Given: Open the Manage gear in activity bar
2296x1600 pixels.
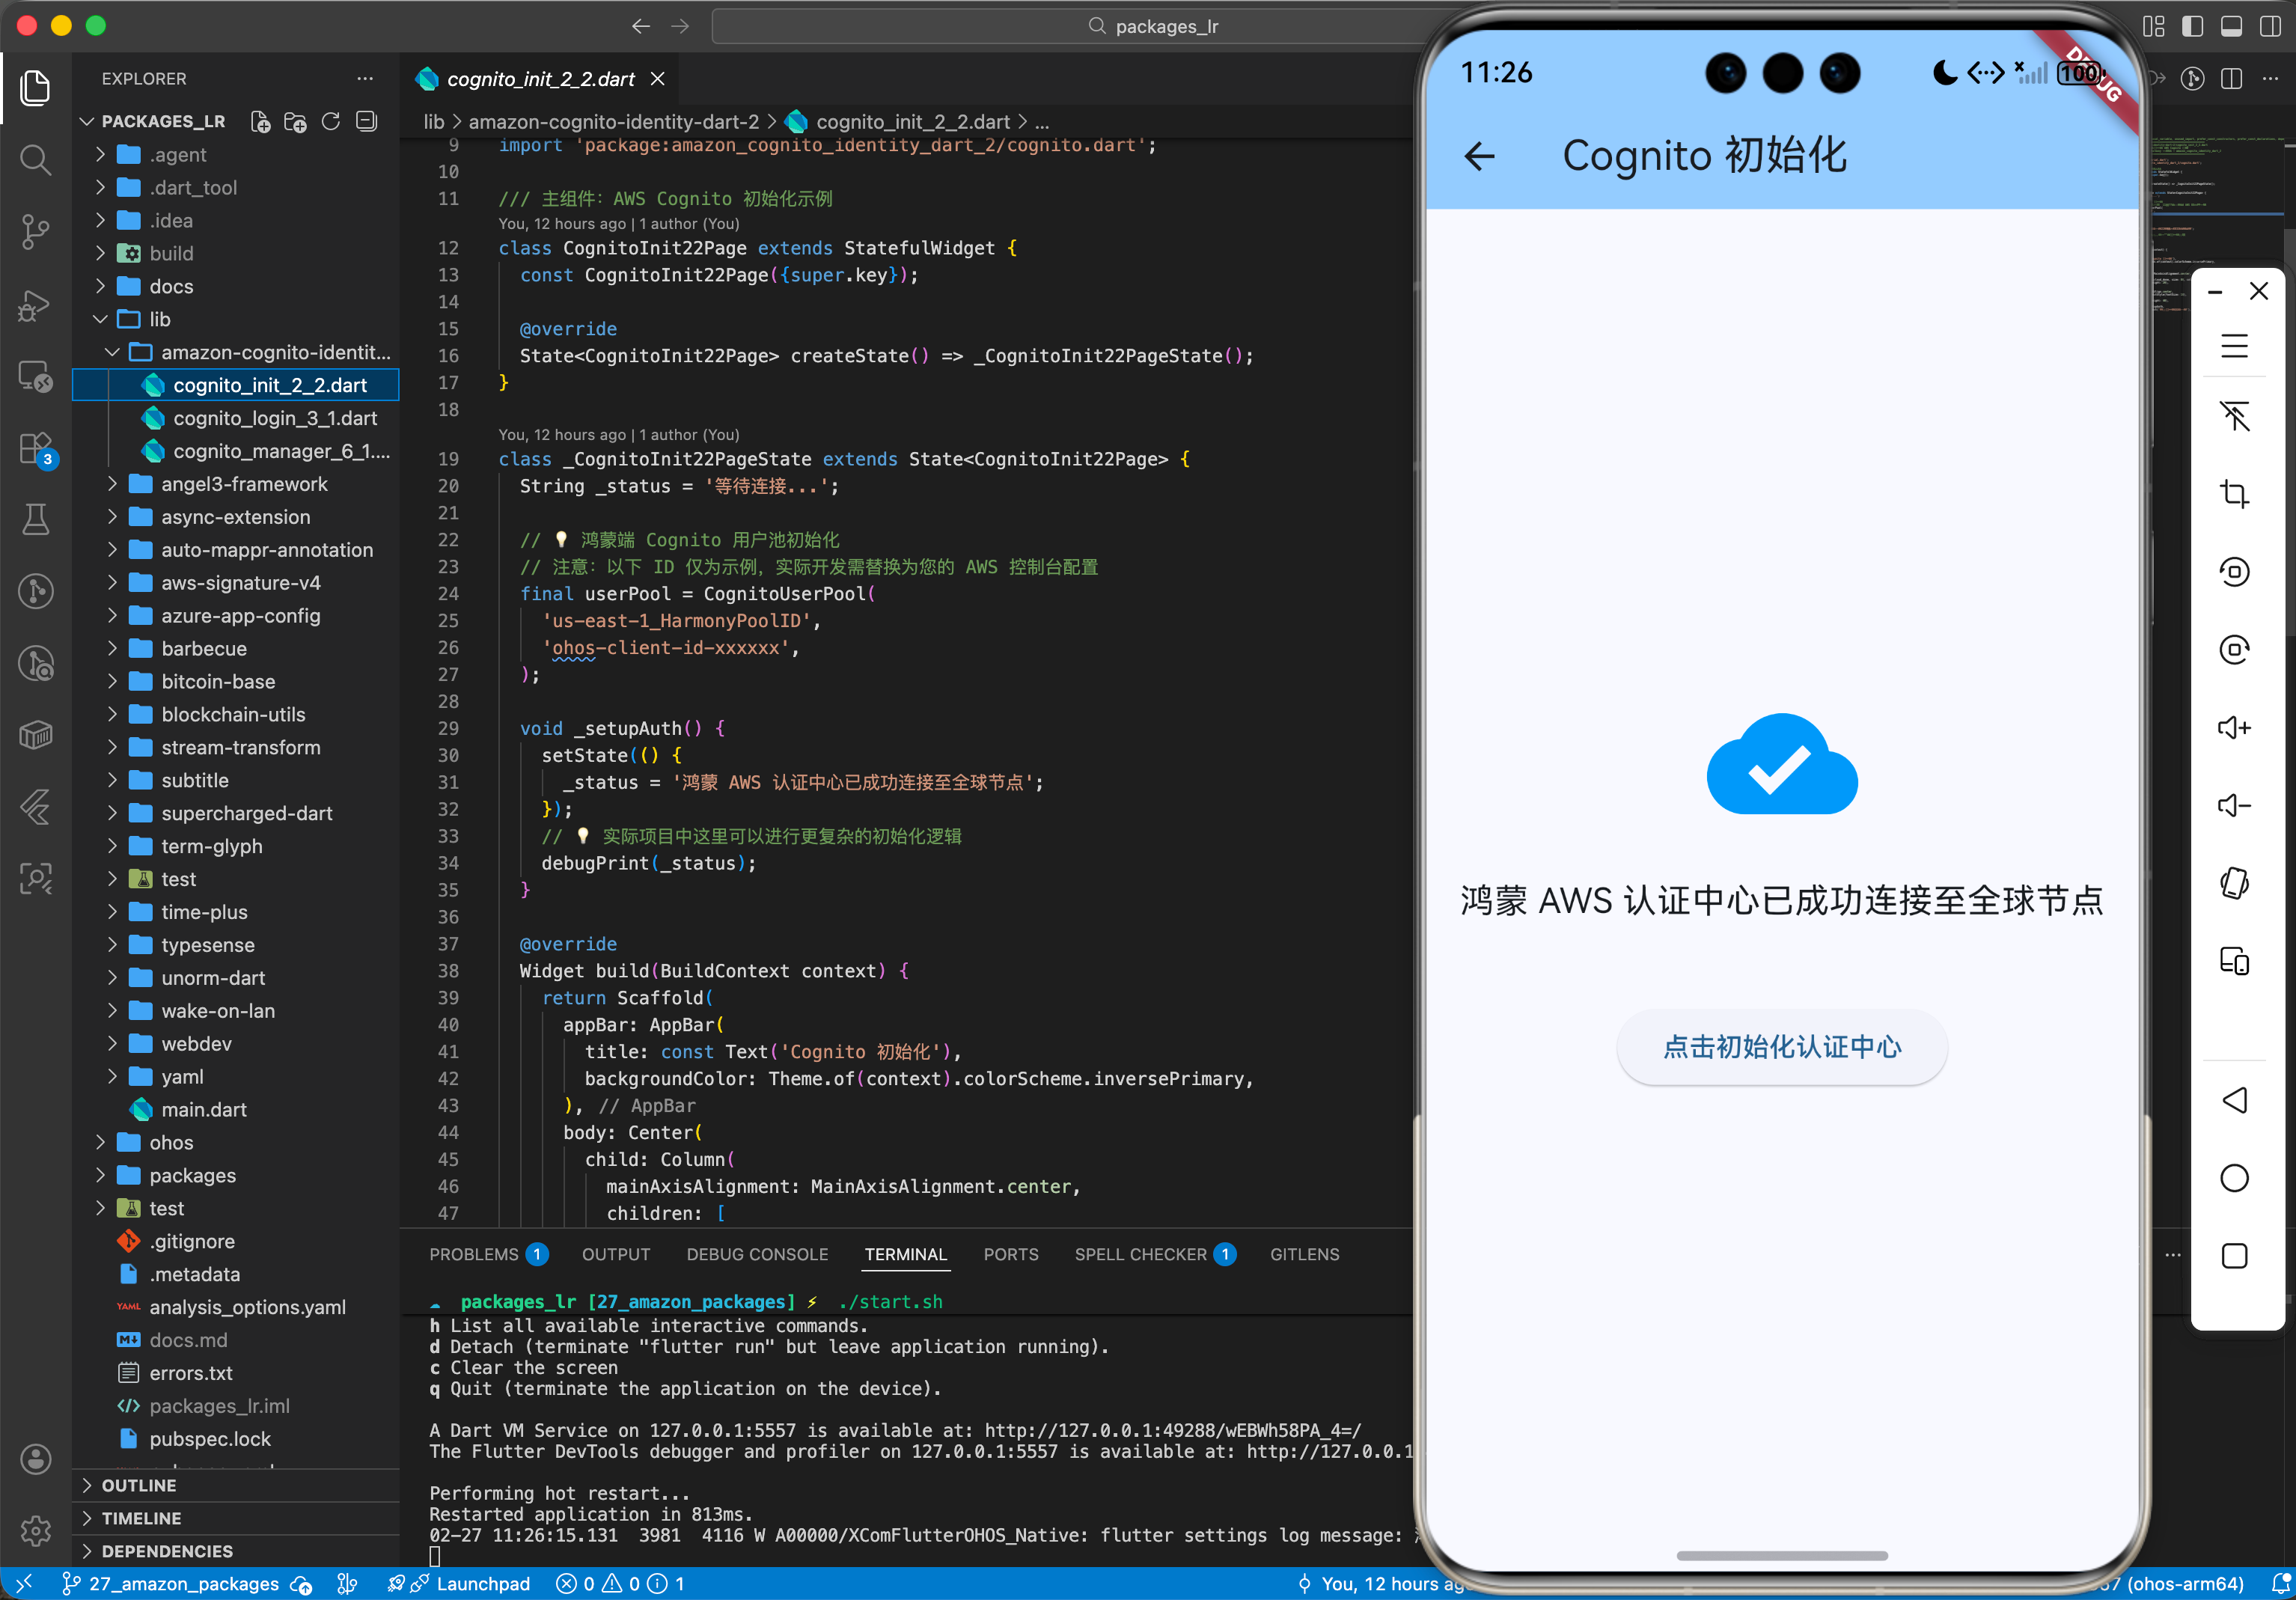Looking at the screenshot, I should click(36, 1530).
